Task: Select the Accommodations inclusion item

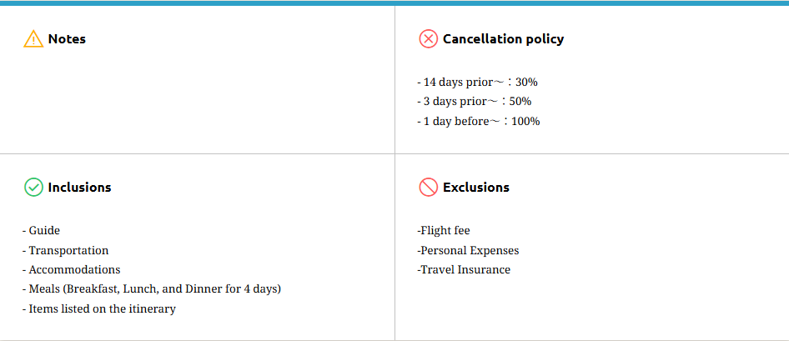Action: (72, 270)
